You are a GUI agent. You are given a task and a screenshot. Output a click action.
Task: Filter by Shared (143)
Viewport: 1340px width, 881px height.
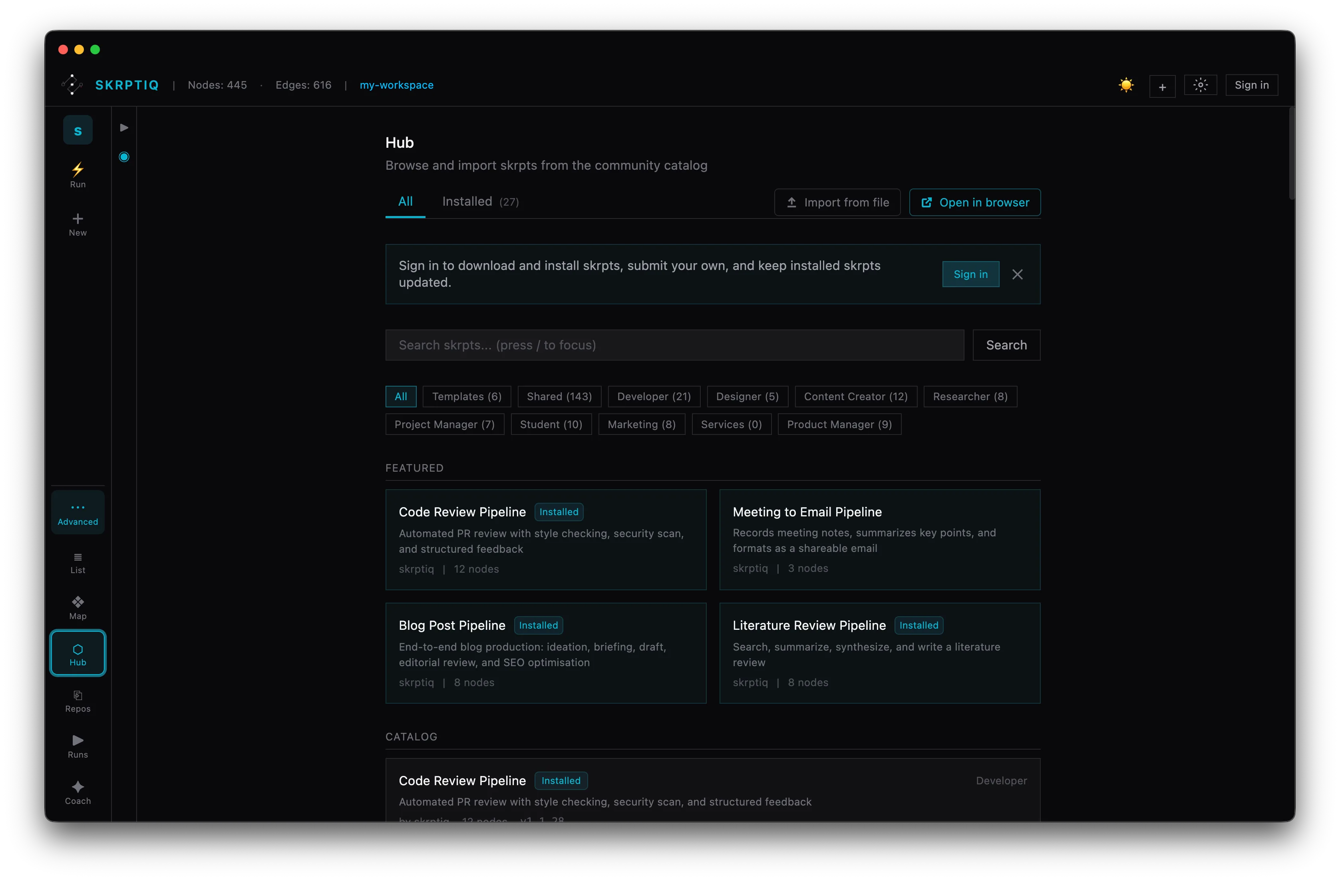point(559,396)
